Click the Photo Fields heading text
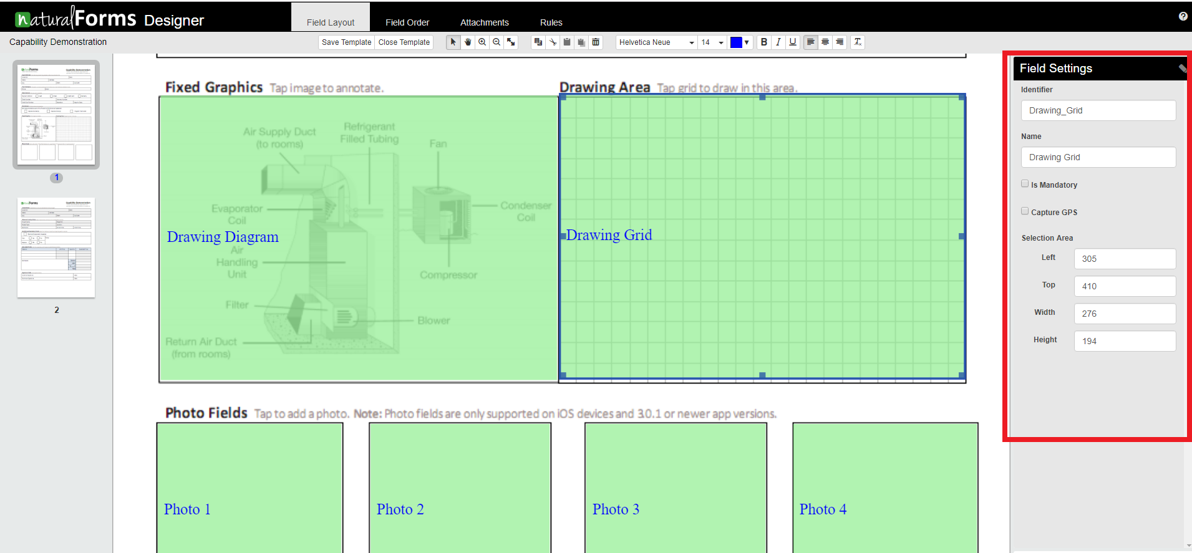The image size is (1192, 553). pyautogui.click(x=206, y=413)
